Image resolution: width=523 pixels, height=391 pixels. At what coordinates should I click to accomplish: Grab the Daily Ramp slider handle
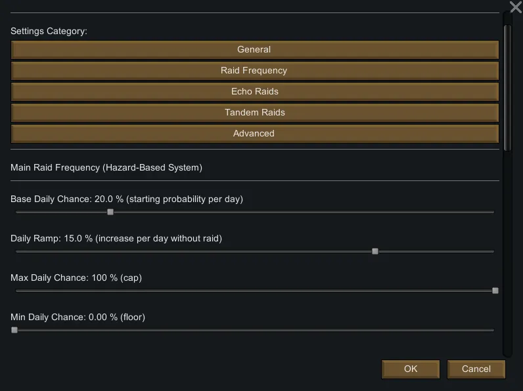point(375,251)
